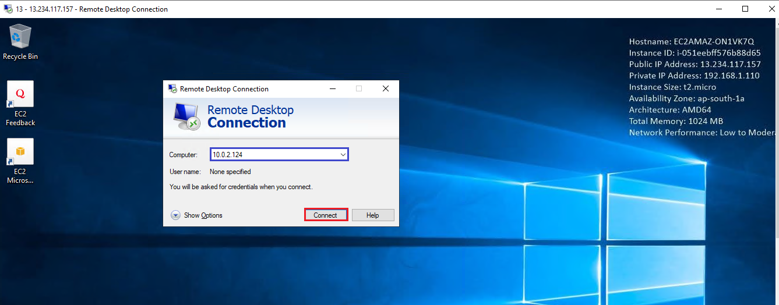This screenshot has width=779, height=305.
Task: Click the 'Remote Desktop Connection' banner logo
Action: (187, 116)
